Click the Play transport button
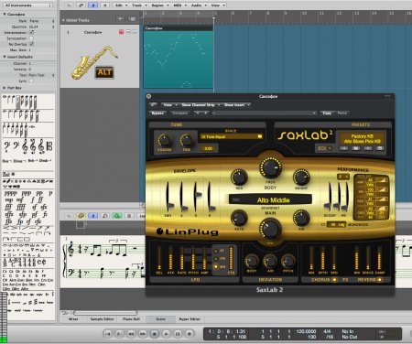Viewport: 412px width, 344px height. tap(166, 334)
